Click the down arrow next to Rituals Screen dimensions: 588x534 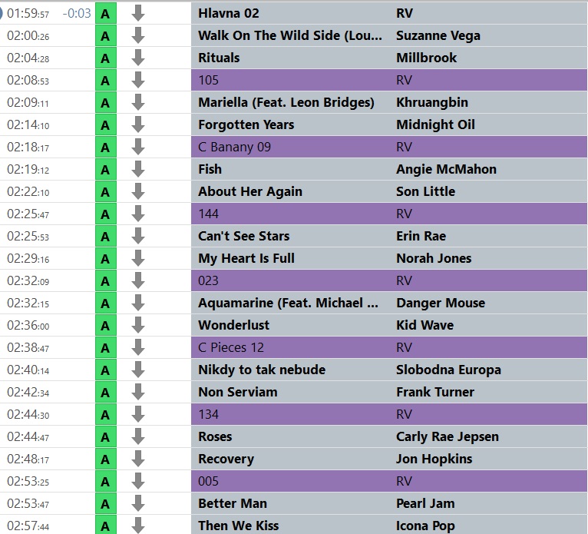pyautogui.click(x=138, y=58)
